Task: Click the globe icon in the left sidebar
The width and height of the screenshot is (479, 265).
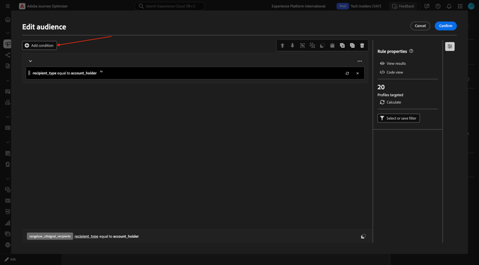Action: point(8,245)
